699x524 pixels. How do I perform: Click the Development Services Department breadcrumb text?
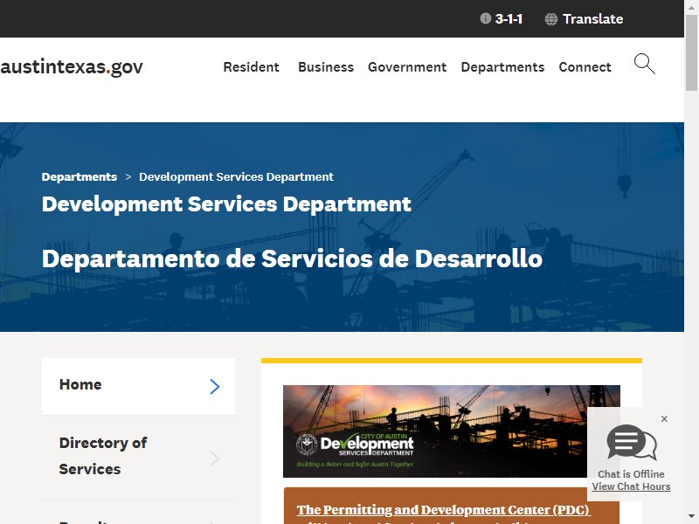point(236,177)
